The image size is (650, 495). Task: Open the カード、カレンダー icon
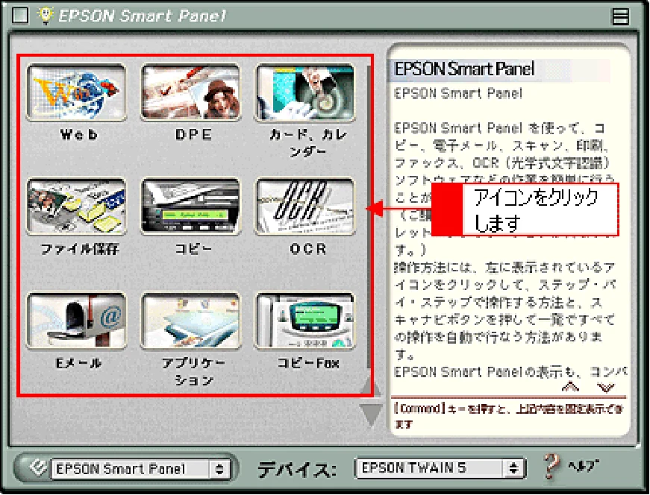pos(305,92)
